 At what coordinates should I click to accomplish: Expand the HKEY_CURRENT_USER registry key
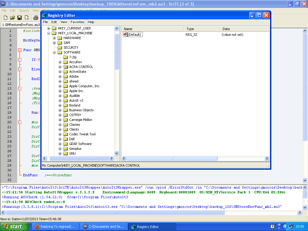coord(49,28)
